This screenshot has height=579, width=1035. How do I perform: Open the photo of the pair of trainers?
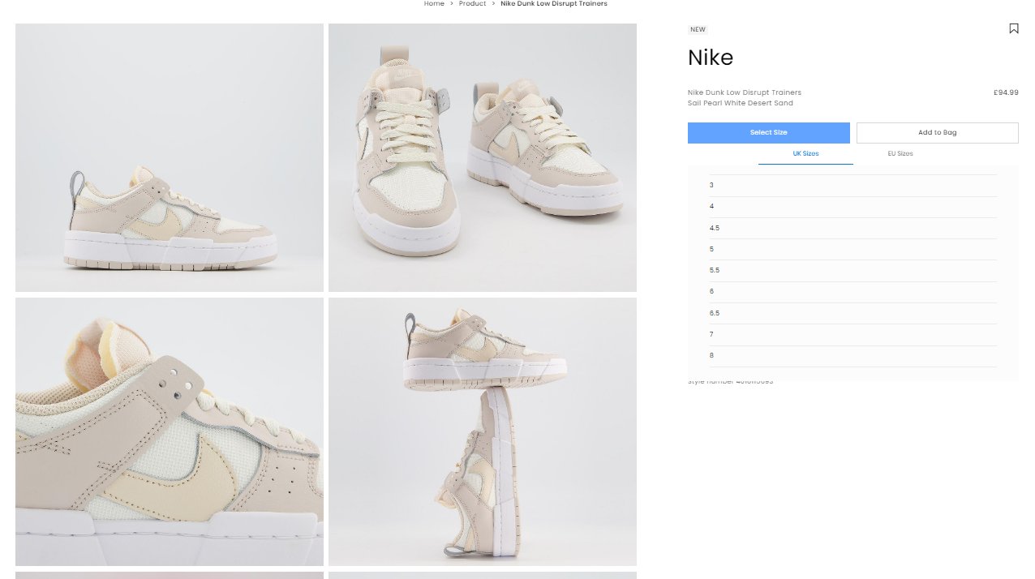(483, 157)
